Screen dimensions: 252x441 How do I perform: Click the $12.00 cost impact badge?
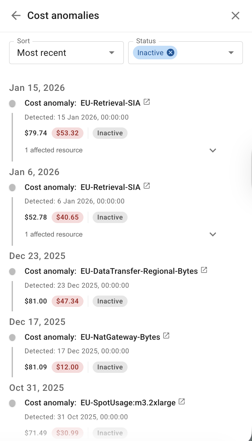coord(67,367)
